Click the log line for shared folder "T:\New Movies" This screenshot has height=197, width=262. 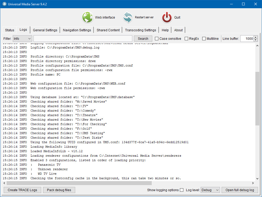coord(53,120)
